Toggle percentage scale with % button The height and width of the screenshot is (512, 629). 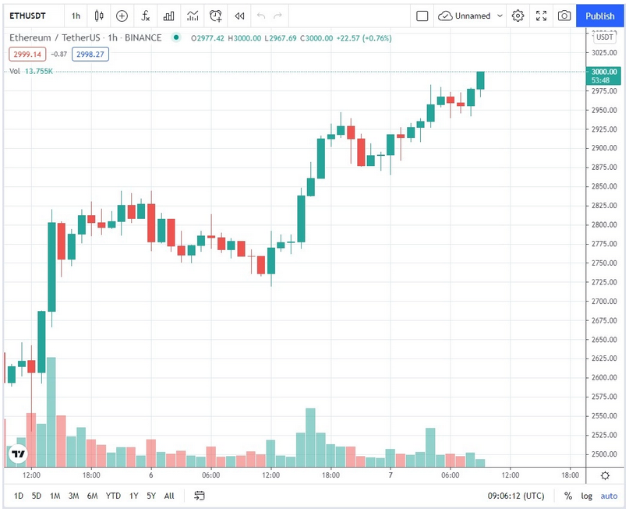tap(568, 496)
